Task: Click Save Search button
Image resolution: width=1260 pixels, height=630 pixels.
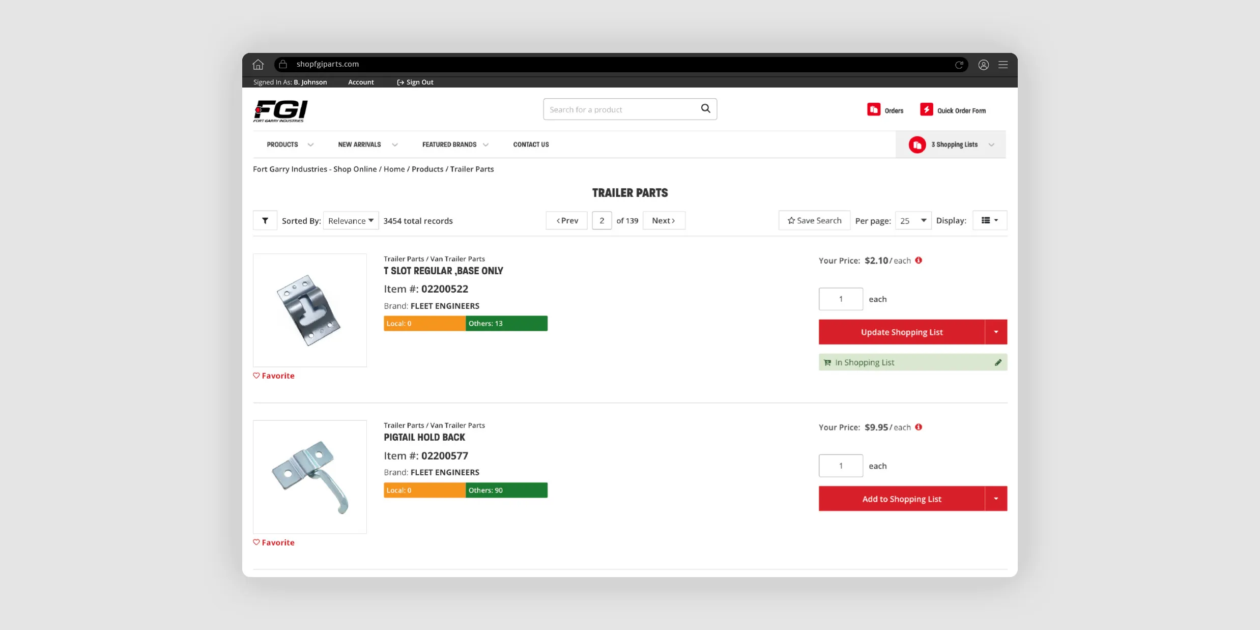Action: pos(814,220)
